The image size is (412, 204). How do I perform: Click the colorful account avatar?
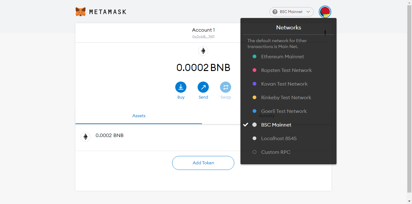(x=325, y=11)
